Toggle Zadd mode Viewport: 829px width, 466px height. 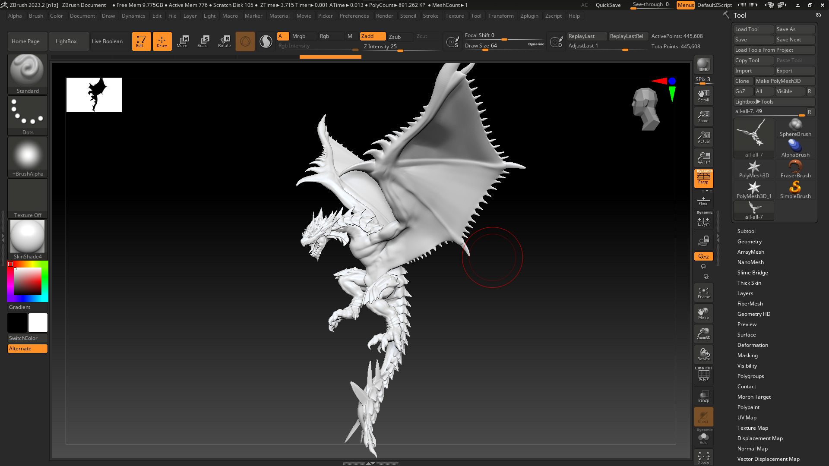click(373, 36)
